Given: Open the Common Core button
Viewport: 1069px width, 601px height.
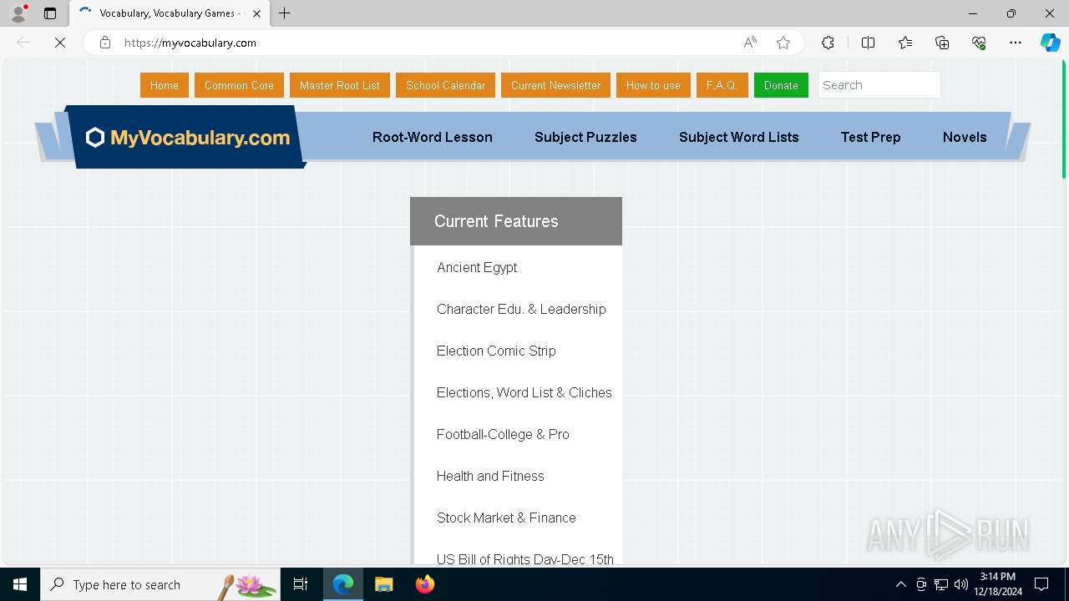Looking at the screenshot, I should [x=239, y=85].
